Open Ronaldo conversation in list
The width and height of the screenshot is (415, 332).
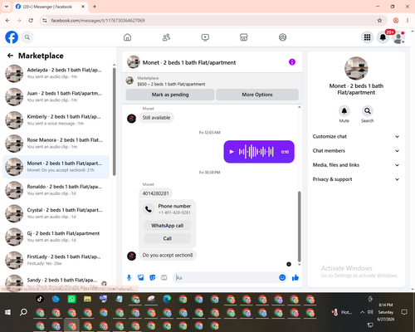tap(56, 190)
